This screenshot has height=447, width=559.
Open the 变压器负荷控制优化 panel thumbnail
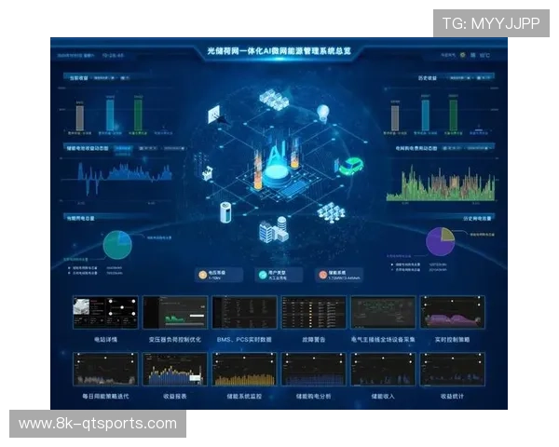coord(174,312)
